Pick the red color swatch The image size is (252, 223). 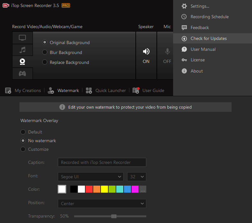point(89,189)
